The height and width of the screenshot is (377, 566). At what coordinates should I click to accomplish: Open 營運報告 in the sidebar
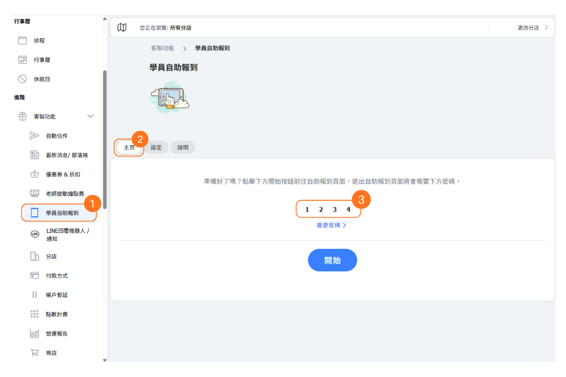[57, 334]
